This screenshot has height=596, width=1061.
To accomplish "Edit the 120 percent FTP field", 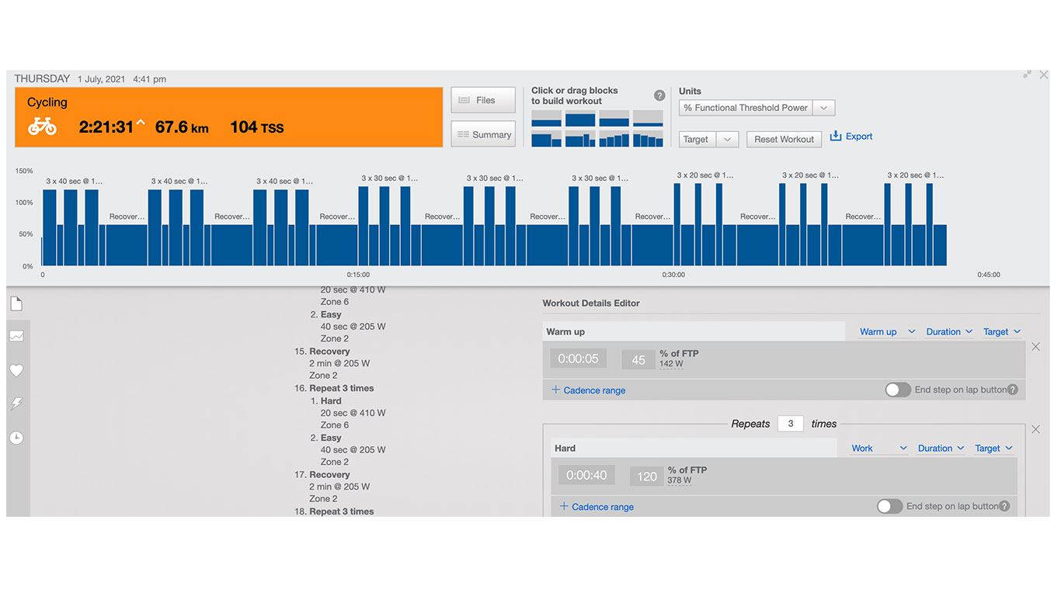I will [646, 476].
